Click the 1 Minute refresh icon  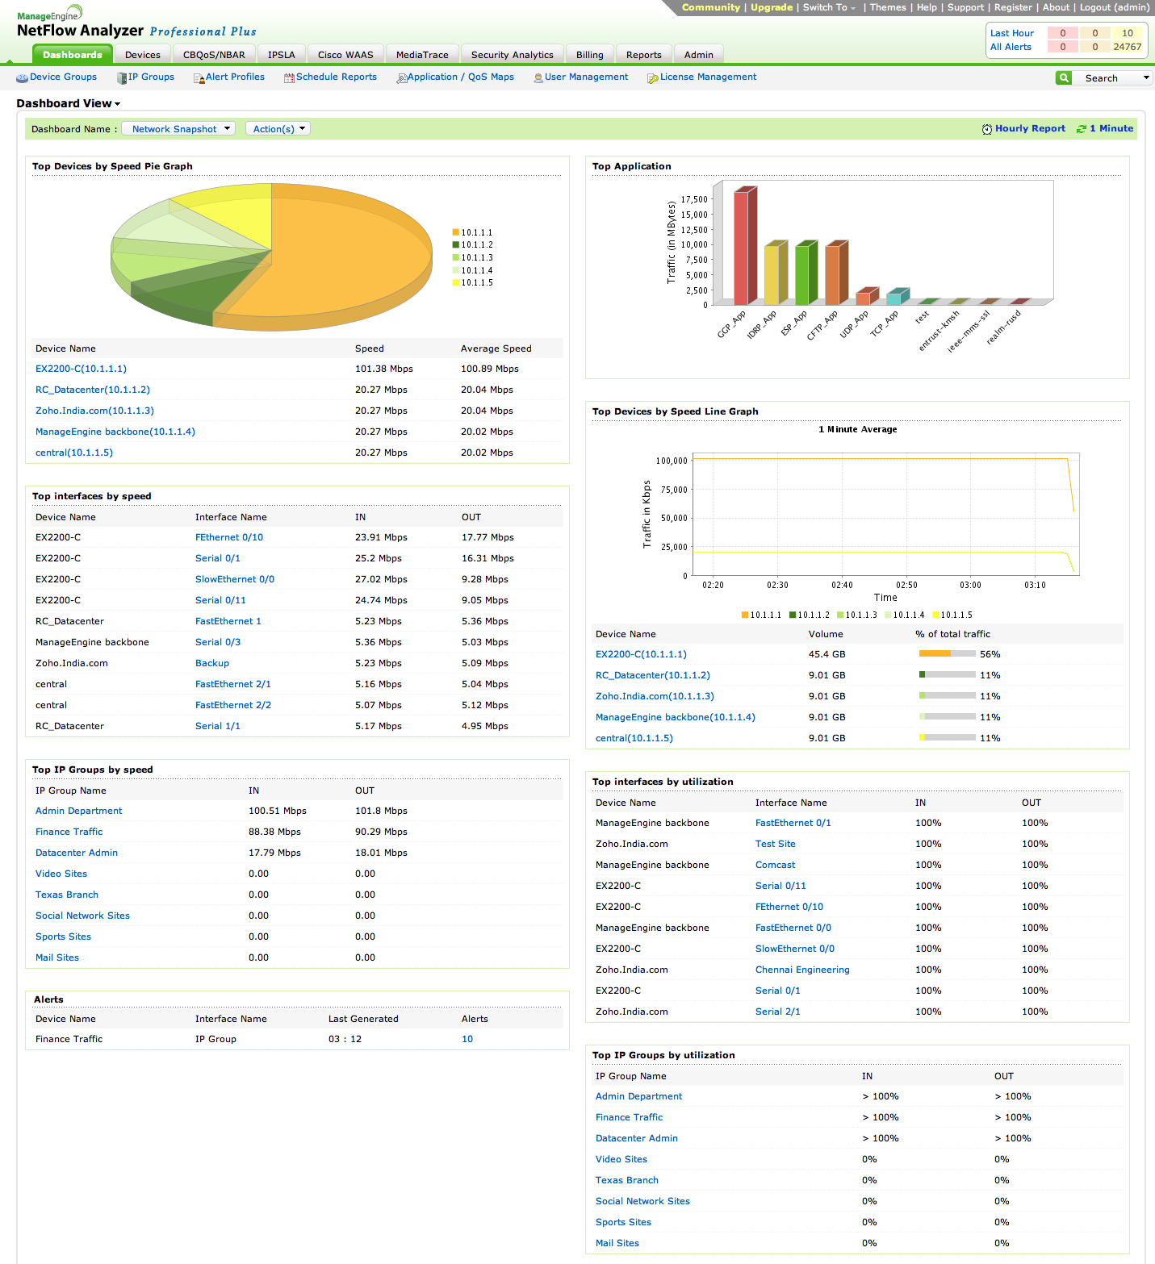(1082, 129)
